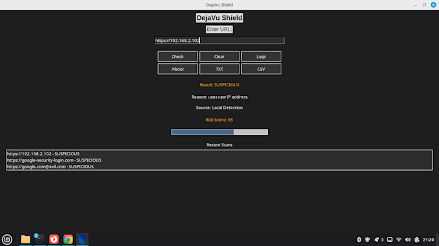This screenshot has width=439, height=246.
Task: Click the Enter URL: label
Action: click(x=219, y=30)
